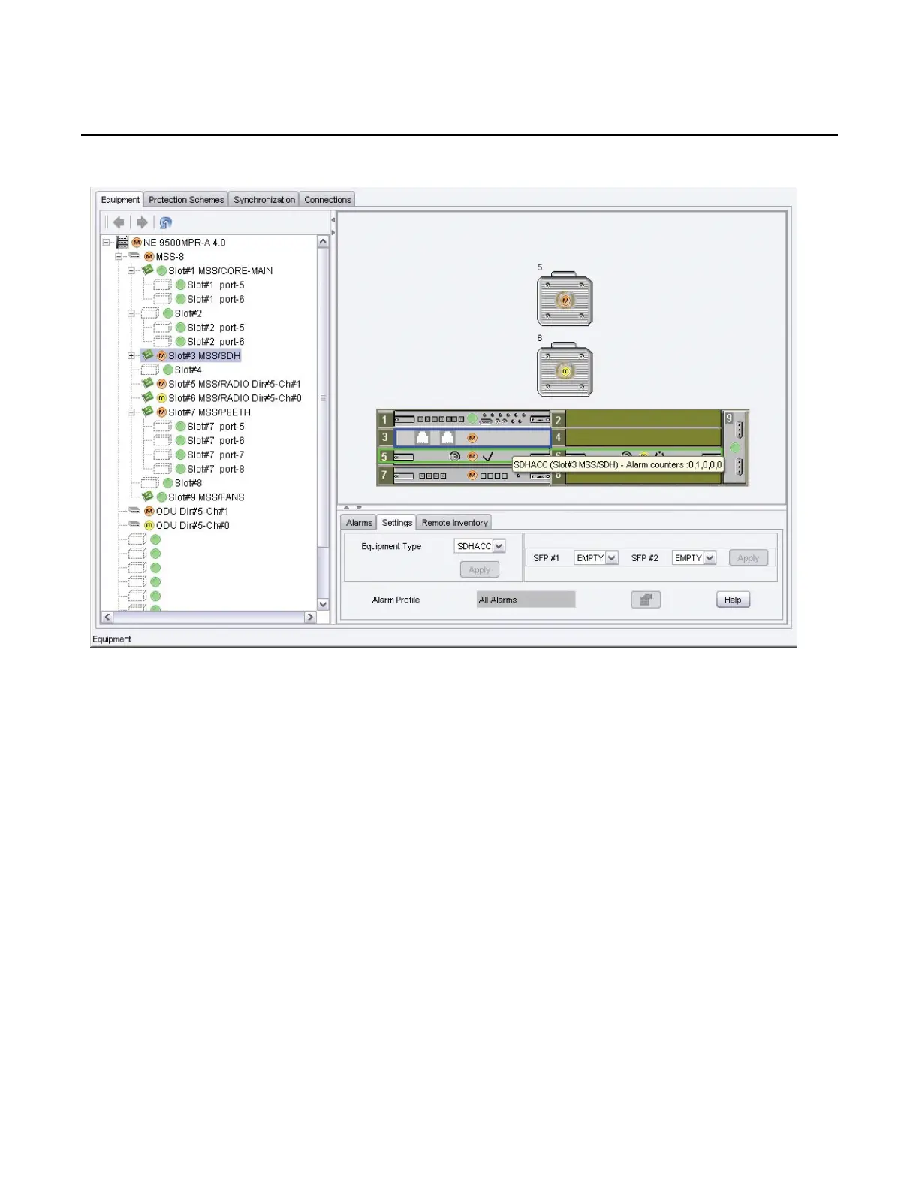919x1190 pixels.
Task: Switch to the Alarms tab
Action: 359,523
